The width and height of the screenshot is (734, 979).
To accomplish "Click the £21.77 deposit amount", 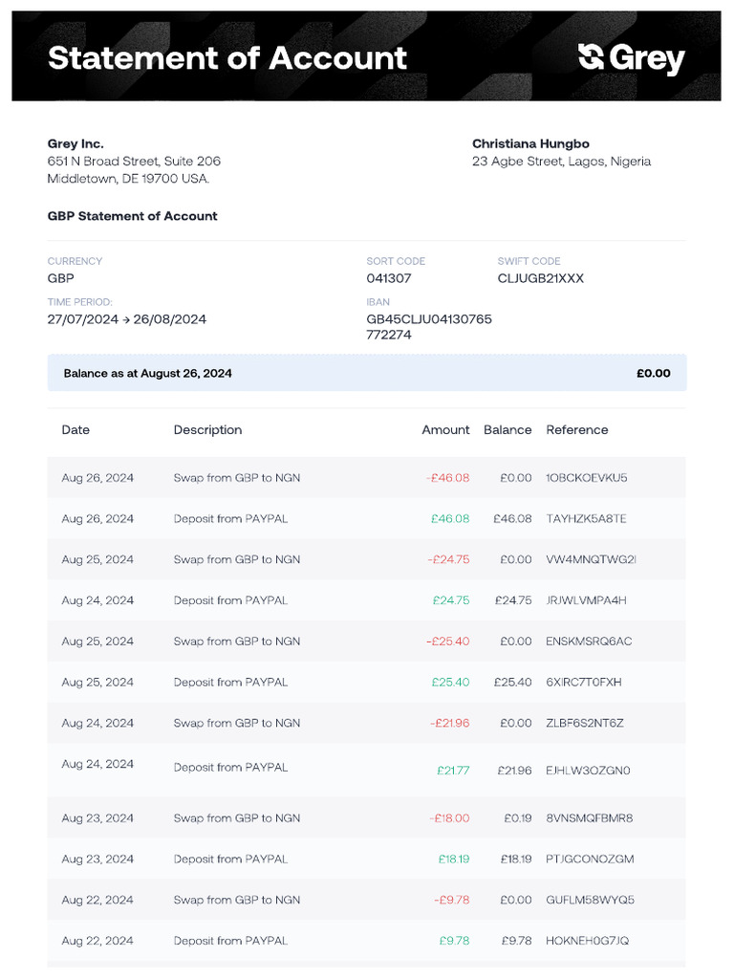I will point(453,771).
